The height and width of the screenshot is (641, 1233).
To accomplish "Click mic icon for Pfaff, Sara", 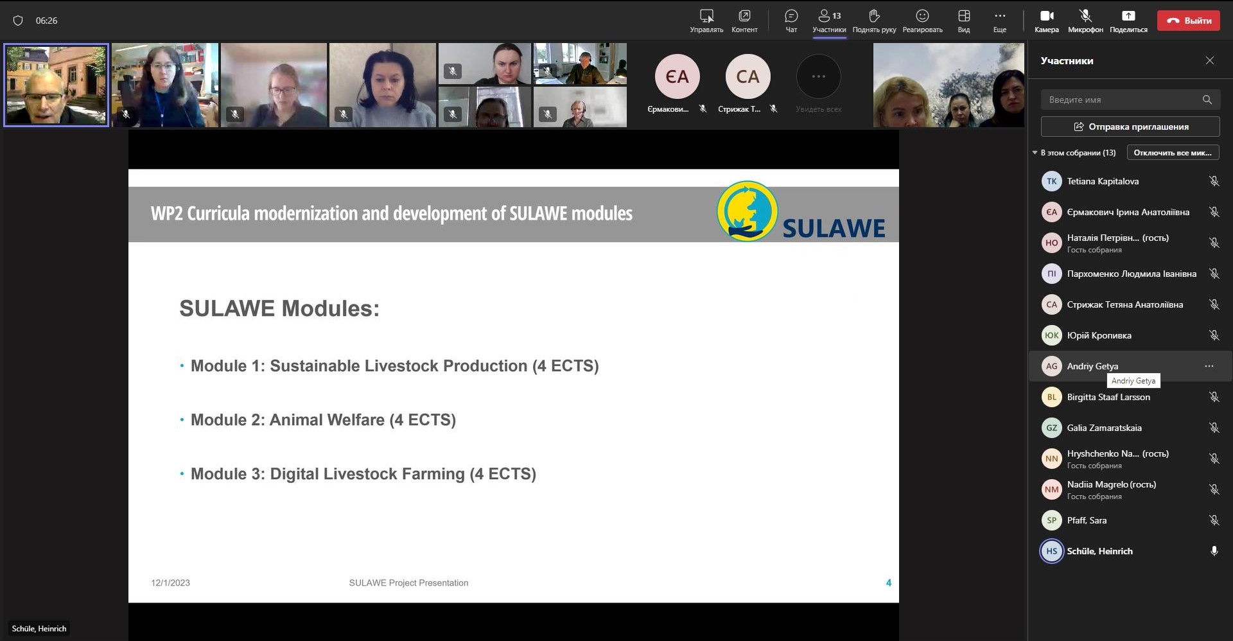I will pos(1214,520).
